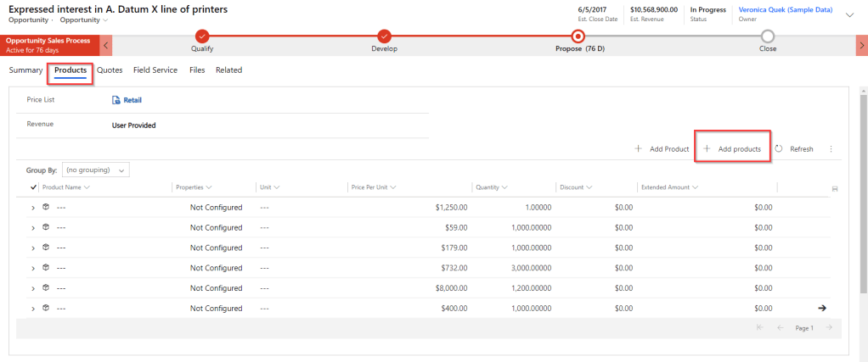Expand the header details chevron next to Owner
Viewport: 868px width, 362px height.
(851, 14)
